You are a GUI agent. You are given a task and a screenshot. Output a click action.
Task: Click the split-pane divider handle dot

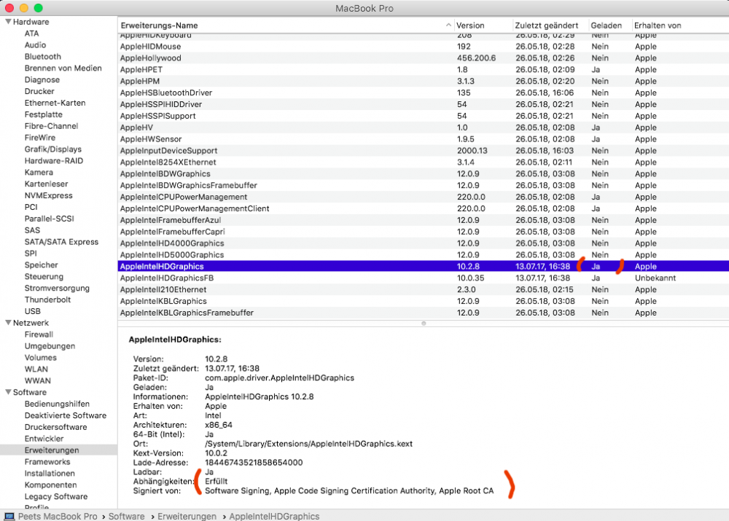tap(424, 323)
